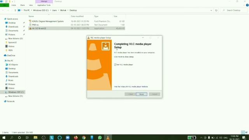Open volume control in system tray
Viewport: 249px width, 140px height.
[x=221, y=138]
